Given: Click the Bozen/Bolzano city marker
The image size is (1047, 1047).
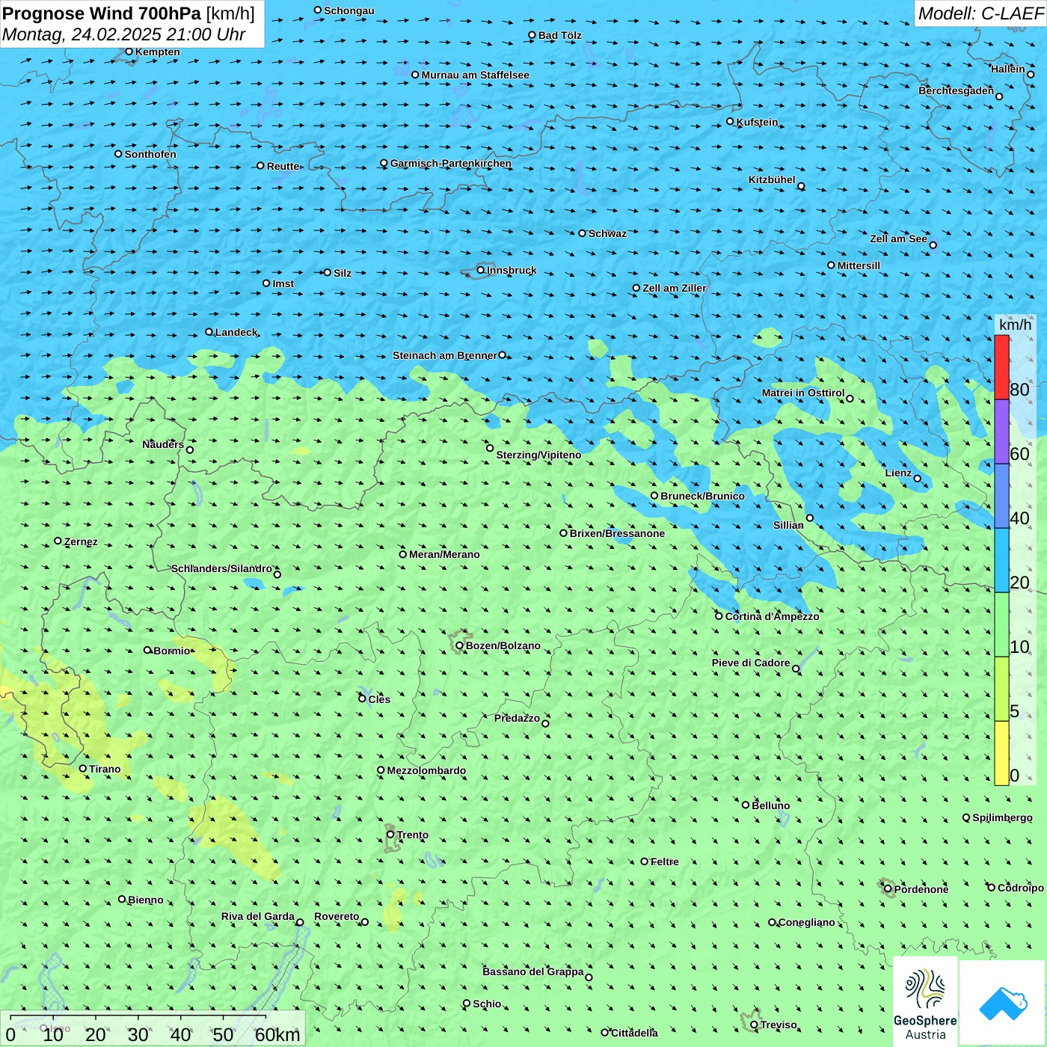Looking at the screenshot, I should [460, 645].
